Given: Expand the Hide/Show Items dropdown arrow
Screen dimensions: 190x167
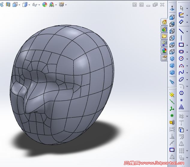Looking at the screenshot, I should click(39, 5).
